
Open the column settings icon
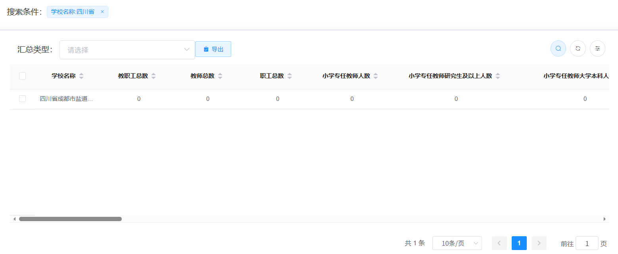[x=597, y=49]
